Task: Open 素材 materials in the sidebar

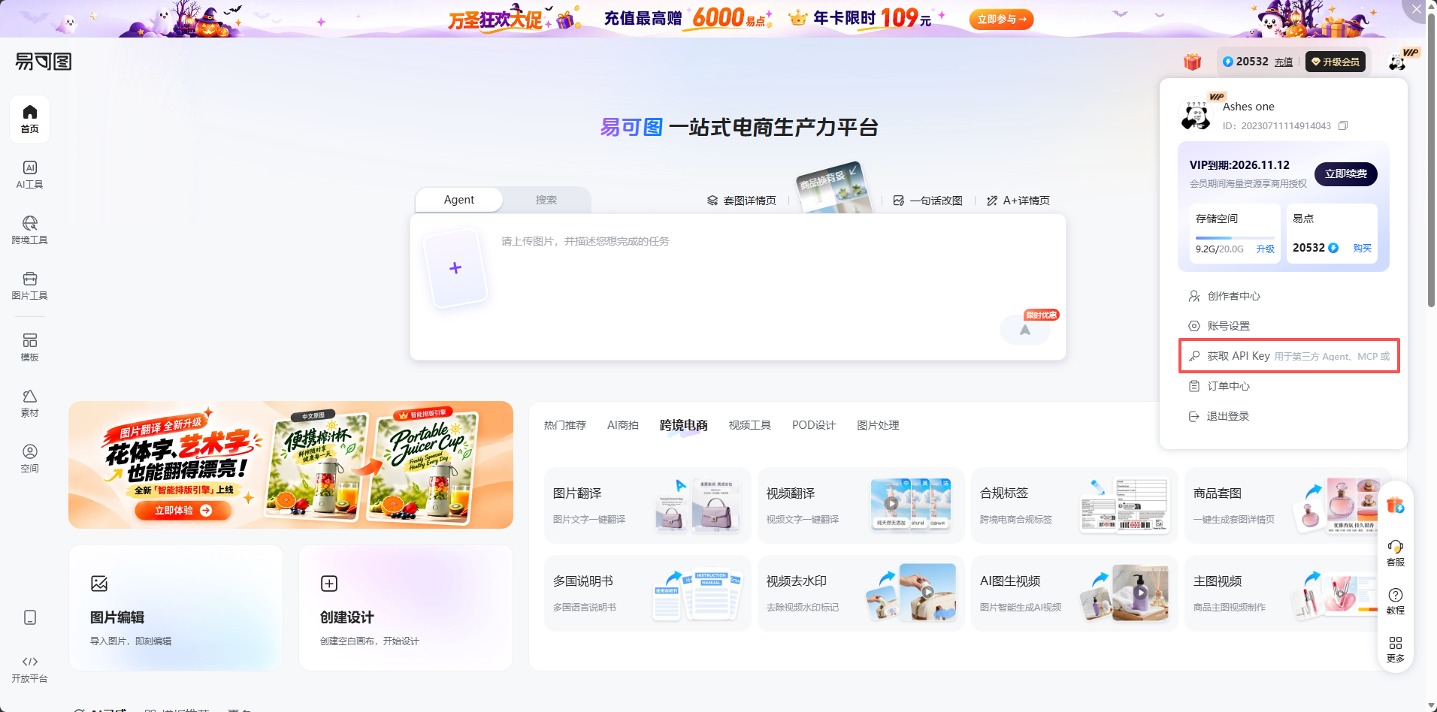Action: (x=29, y=403)
